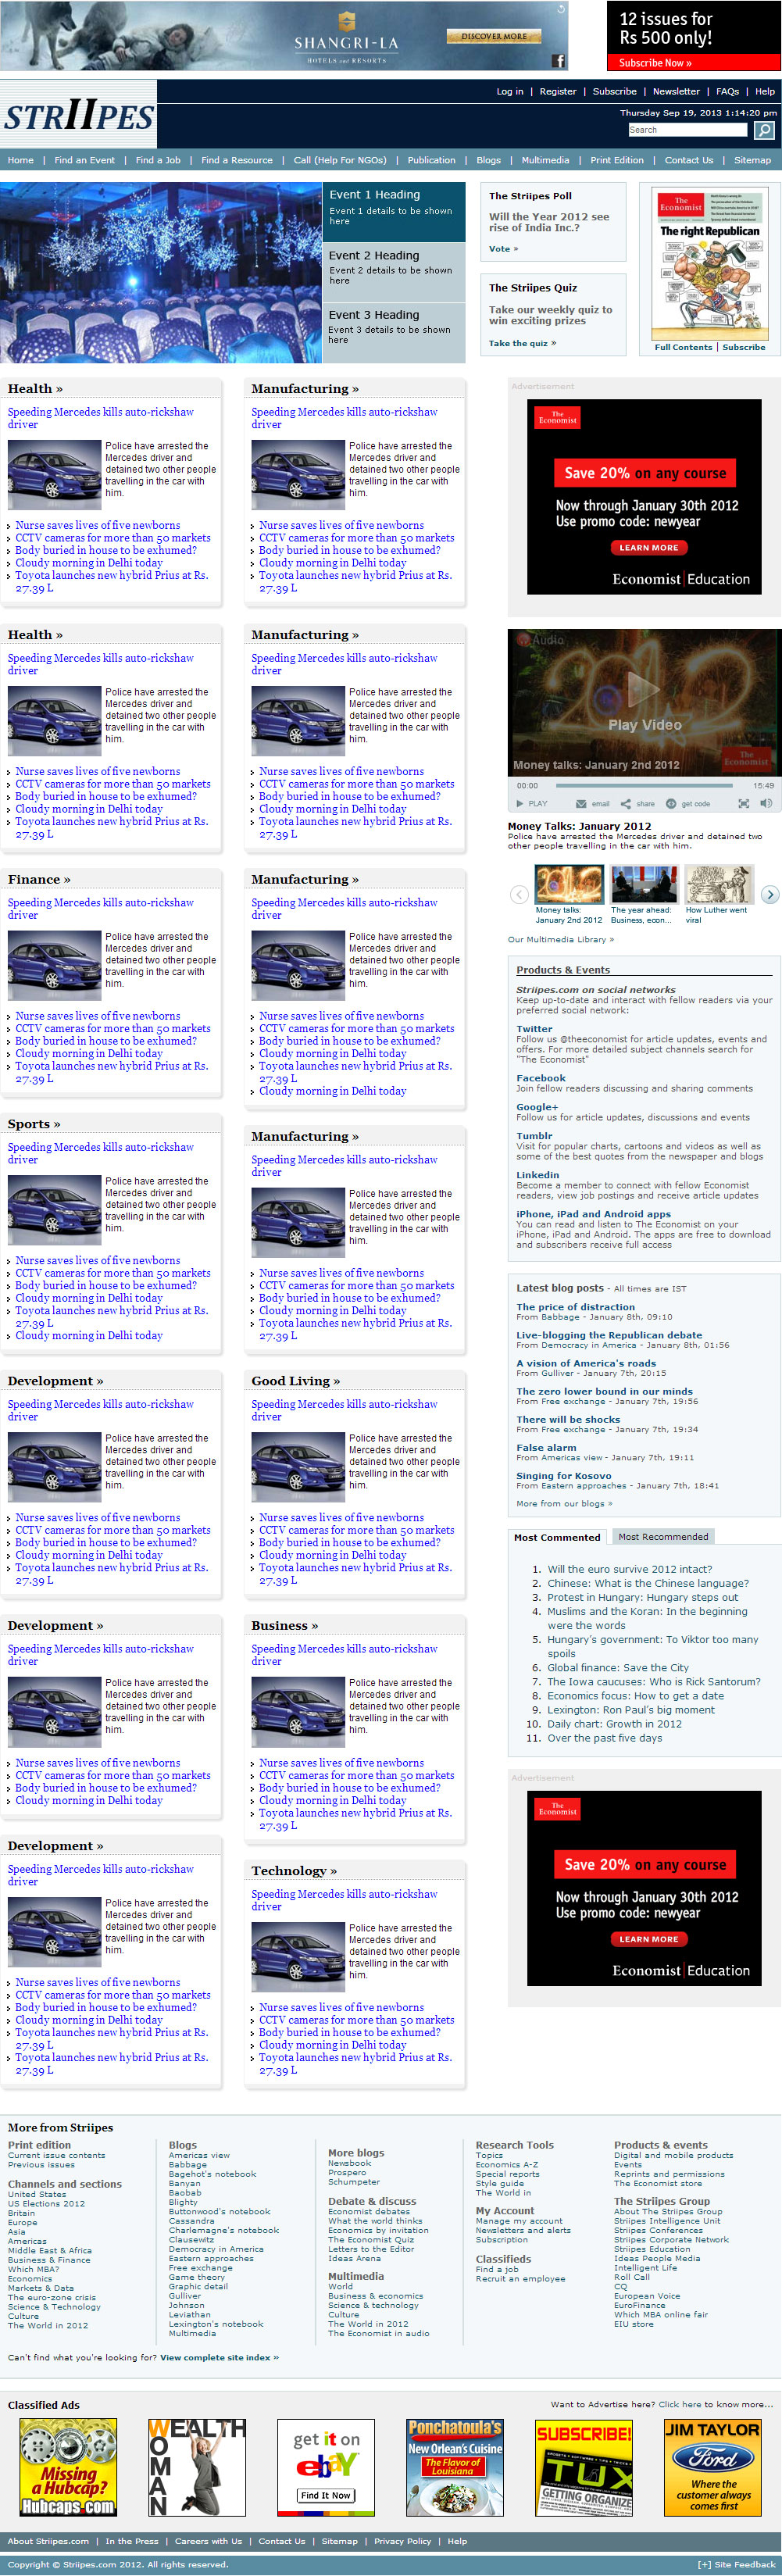Image resolution: width=782 pixels, height=2576 pixels.
Task: Click Learn More in the upper Economist Education ad
Action: [x=648, y=547]
